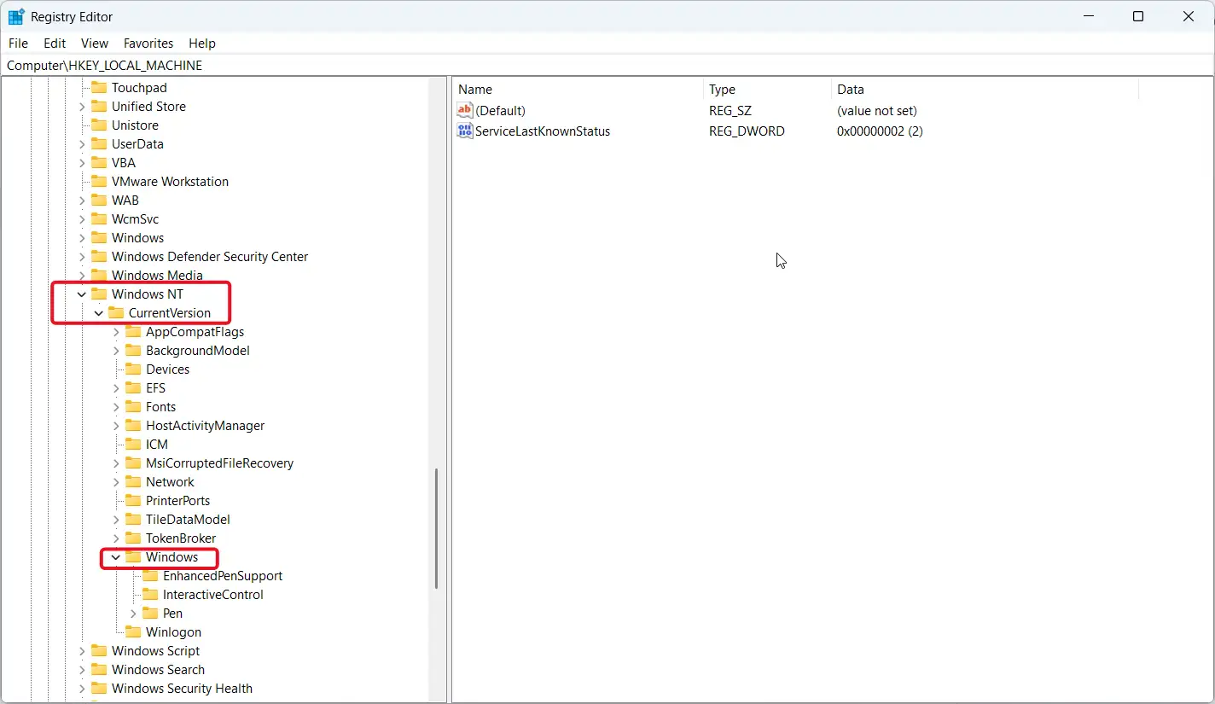This screenshot has width=1215, height=704.
Task: Select the CurrentVersion folder icon
Action: 116,313
